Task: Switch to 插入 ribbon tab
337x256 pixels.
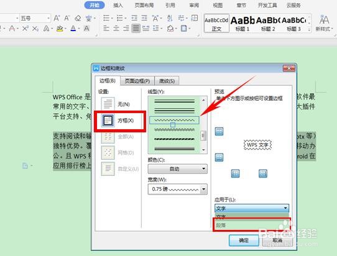Action: (x=118, y=6)
